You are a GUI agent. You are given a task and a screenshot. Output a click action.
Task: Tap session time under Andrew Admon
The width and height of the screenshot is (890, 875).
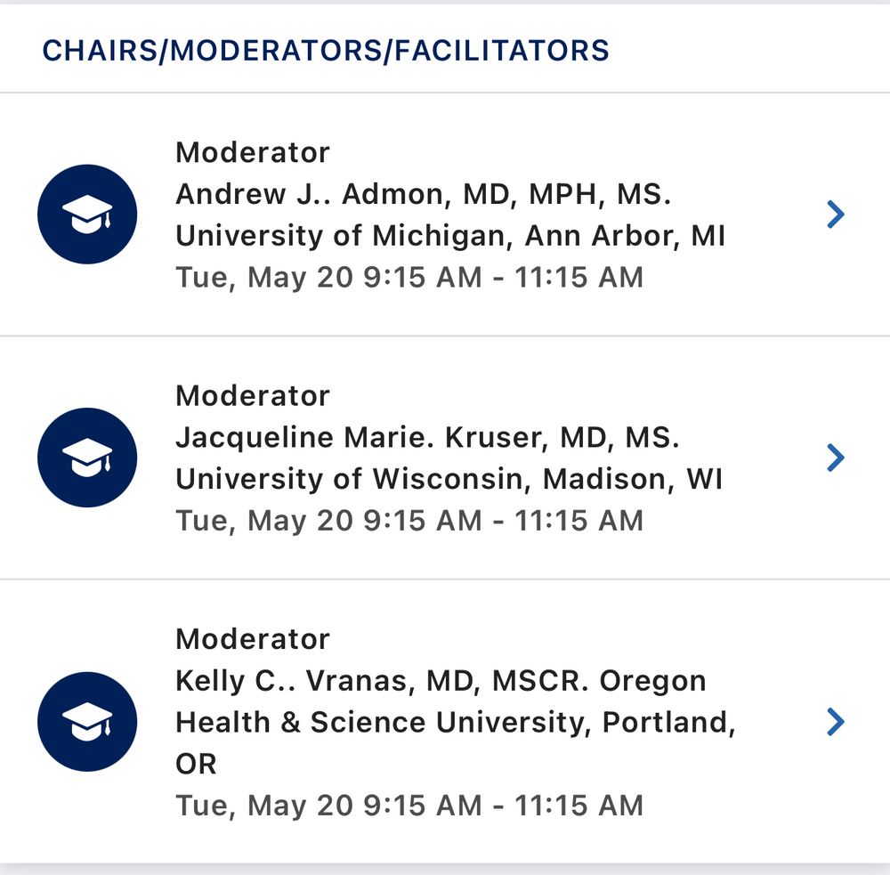pyautogui.click(x=409, y=278)
